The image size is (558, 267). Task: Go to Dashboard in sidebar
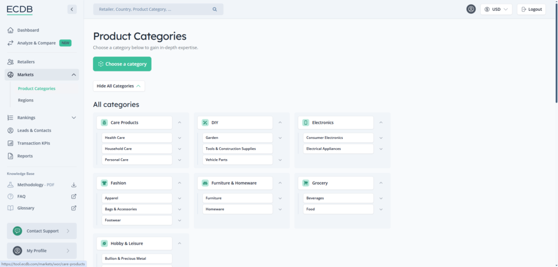[28, 30]
